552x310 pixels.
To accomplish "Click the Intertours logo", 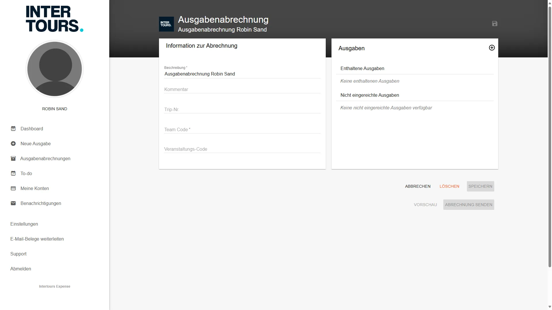I will (x=54, y=18).
